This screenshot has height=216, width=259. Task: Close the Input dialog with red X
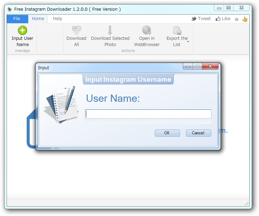pyautogui.click(x=210, y=66)
